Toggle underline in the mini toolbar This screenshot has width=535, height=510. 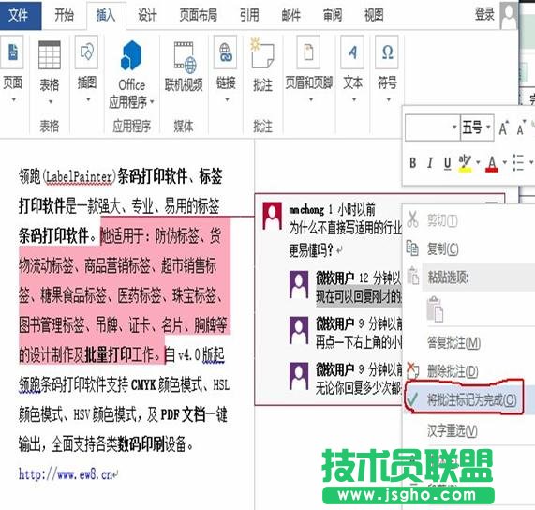pos(447,163)
